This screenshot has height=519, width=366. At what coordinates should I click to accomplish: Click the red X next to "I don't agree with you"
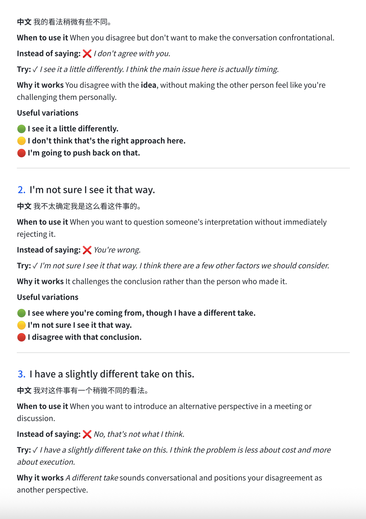click(87, 54)
